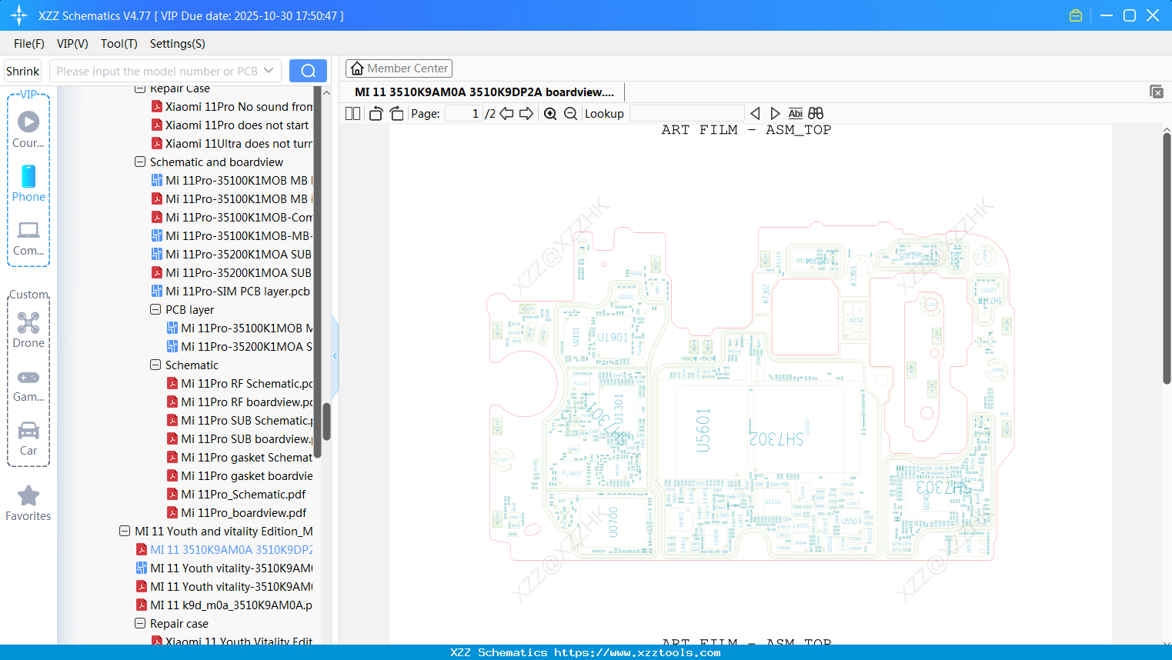Open the model number dropdown arrow
1172x660 pixels.
point(269,70)
